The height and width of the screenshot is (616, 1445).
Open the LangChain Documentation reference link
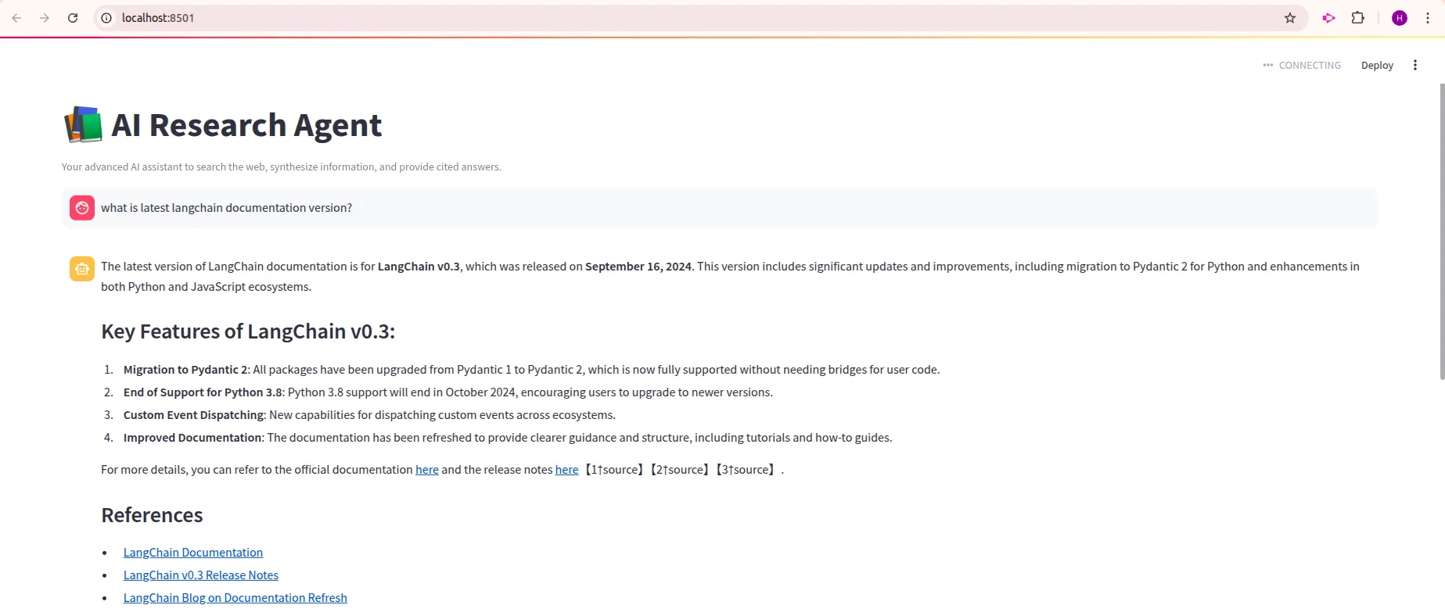coord(193,553)
